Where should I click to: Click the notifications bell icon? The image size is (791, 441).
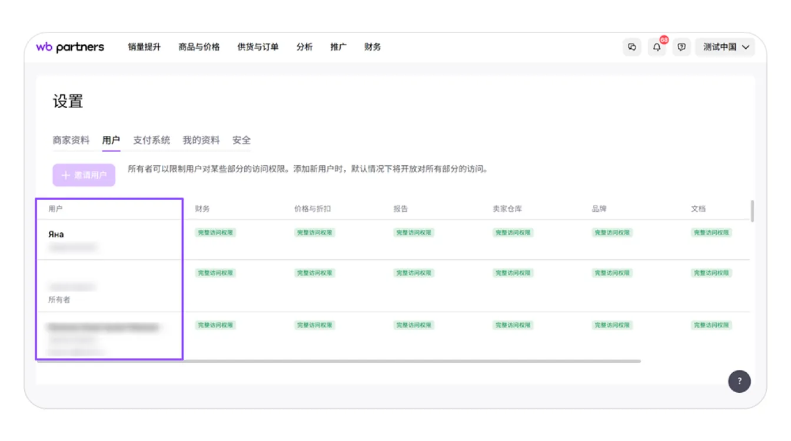click(657, 47)
